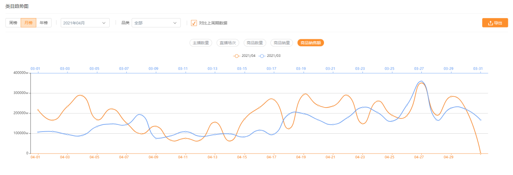Click the 03-05 top axis label
The height and width of the screenshot is (175, 513).
(x=94, y=69)
